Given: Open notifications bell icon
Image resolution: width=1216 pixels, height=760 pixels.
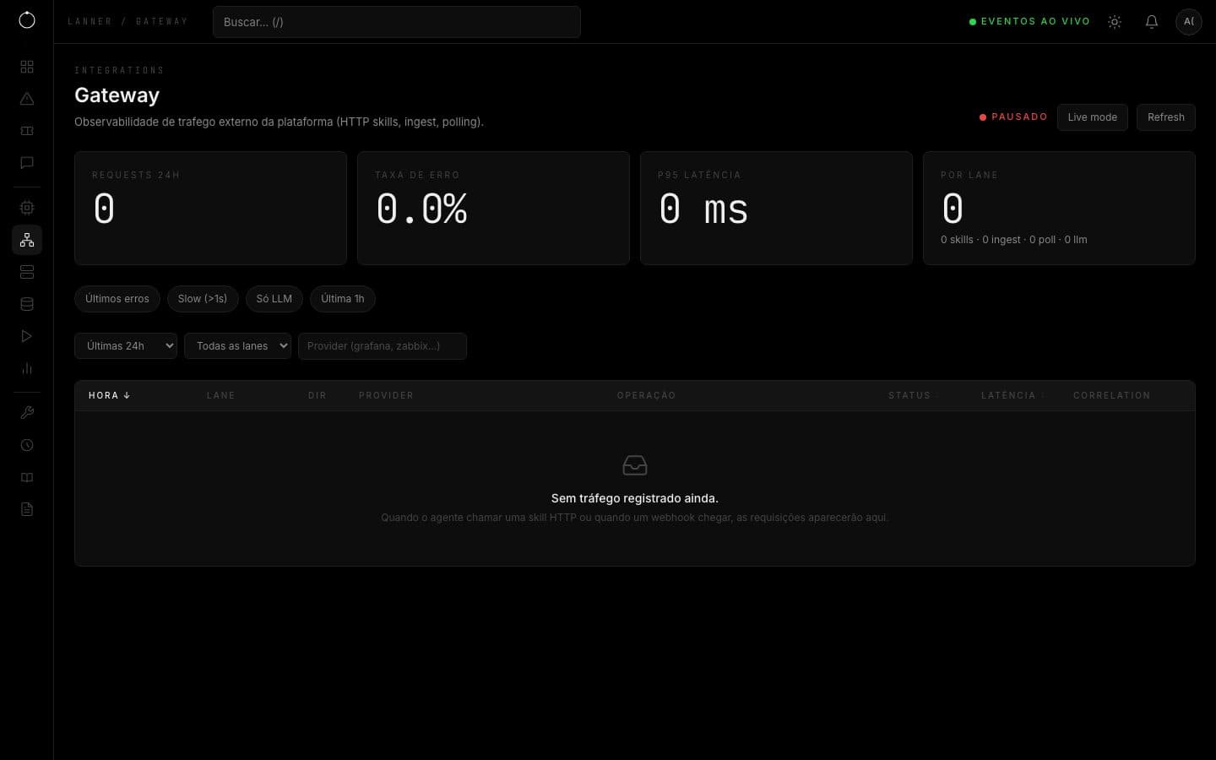Looking at the screenshot, I should click(x=1152, y=22).
